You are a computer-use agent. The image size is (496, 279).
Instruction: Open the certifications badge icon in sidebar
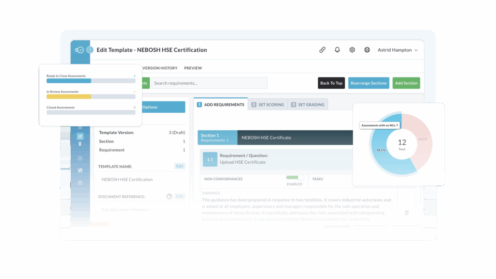80,143
